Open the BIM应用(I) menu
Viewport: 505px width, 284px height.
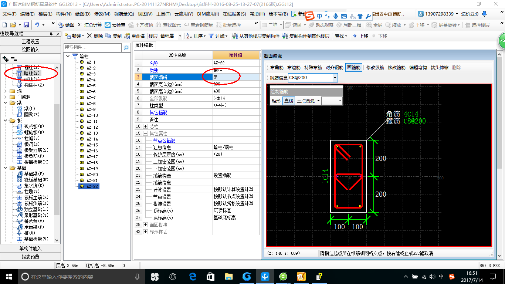click(x=208, y=14)
